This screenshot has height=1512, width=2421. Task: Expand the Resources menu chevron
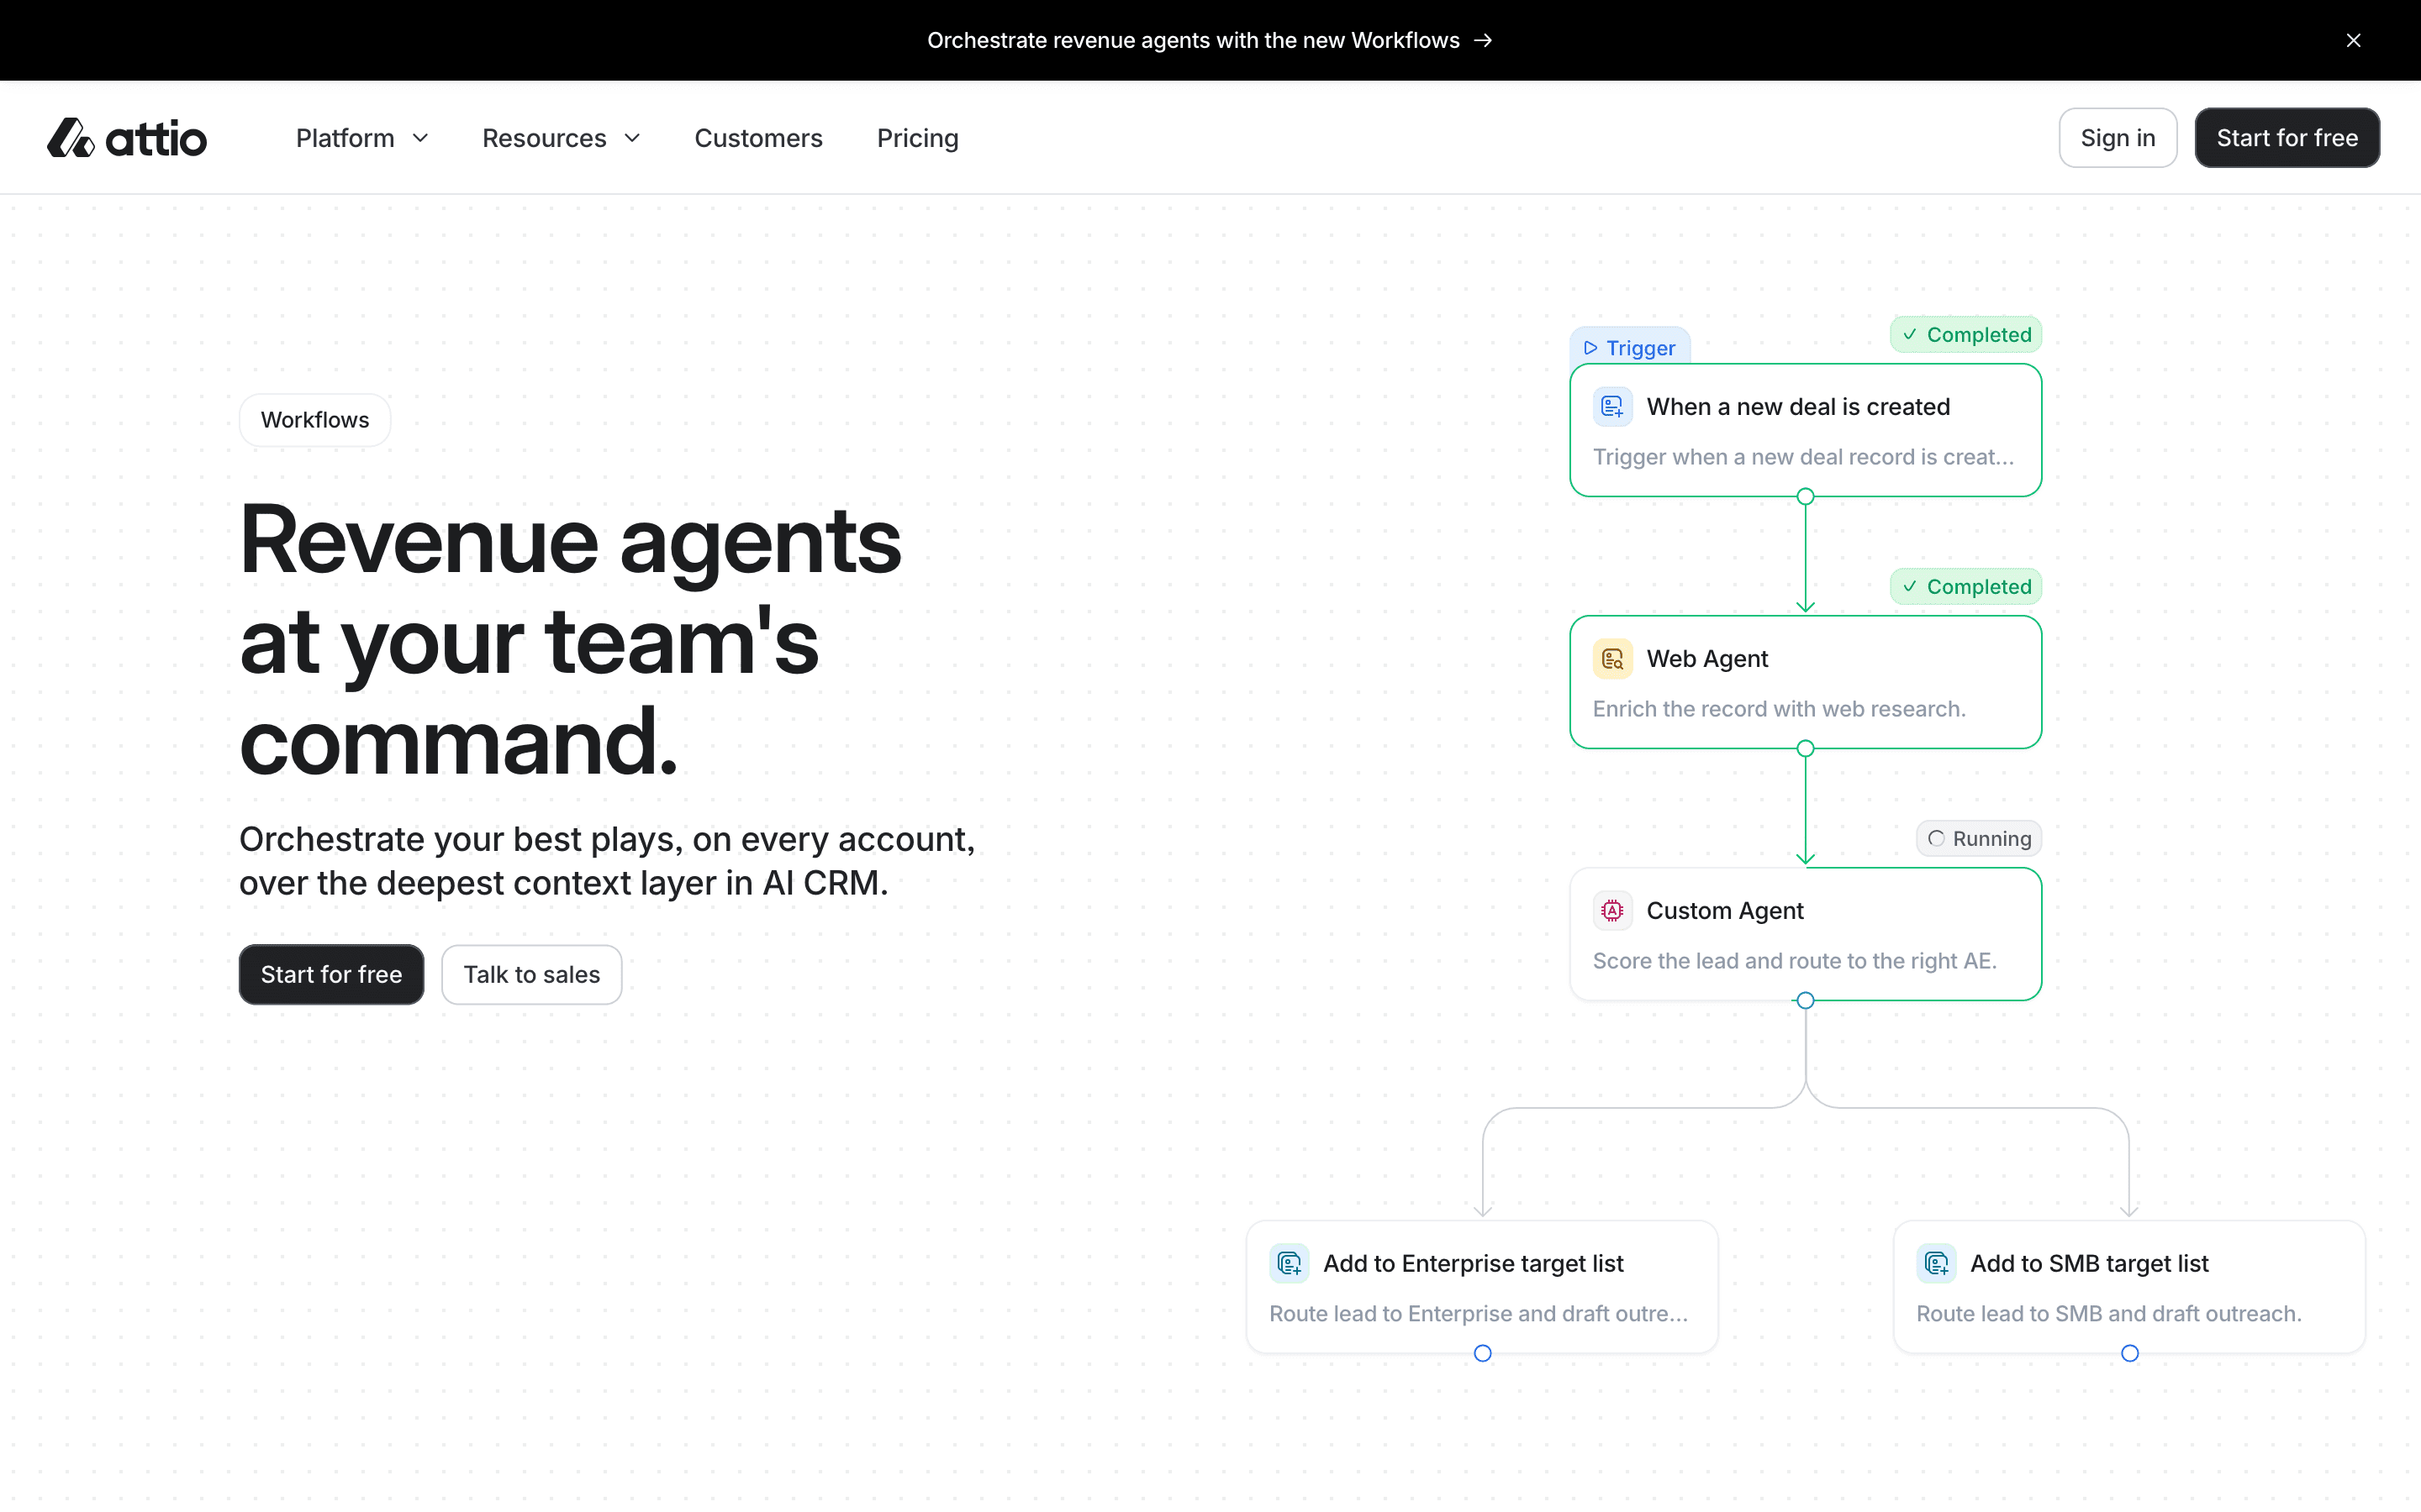[x=632, y=138]
